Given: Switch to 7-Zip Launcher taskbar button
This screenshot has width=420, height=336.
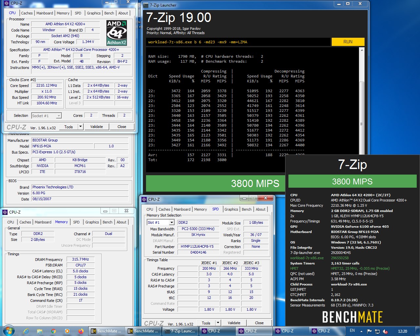Looking at the screenshot, I should pos(180,331).
